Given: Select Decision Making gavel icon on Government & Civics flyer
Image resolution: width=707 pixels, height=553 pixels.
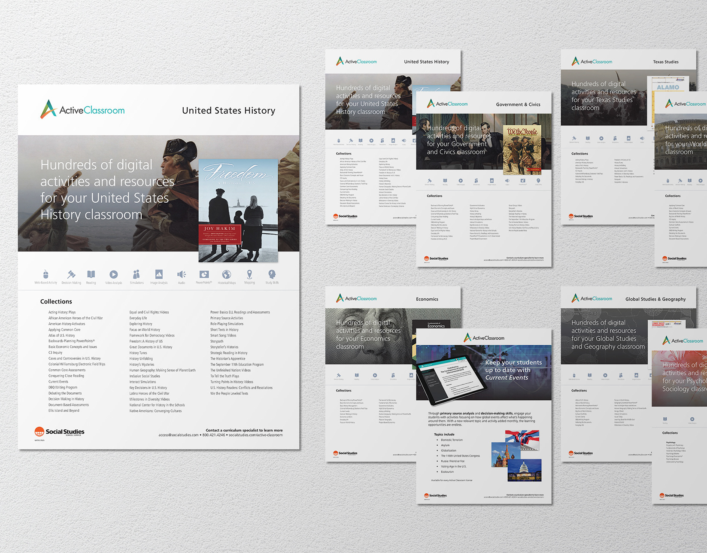Looking at the screenshot, I should point(429,181).
